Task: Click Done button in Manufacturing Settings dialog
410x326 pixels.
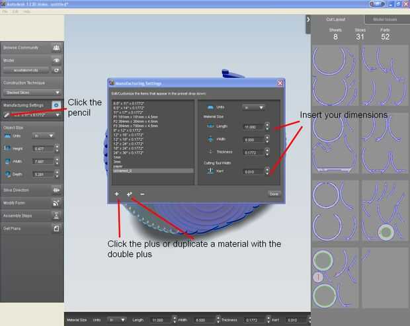Action: pos(274,194)
